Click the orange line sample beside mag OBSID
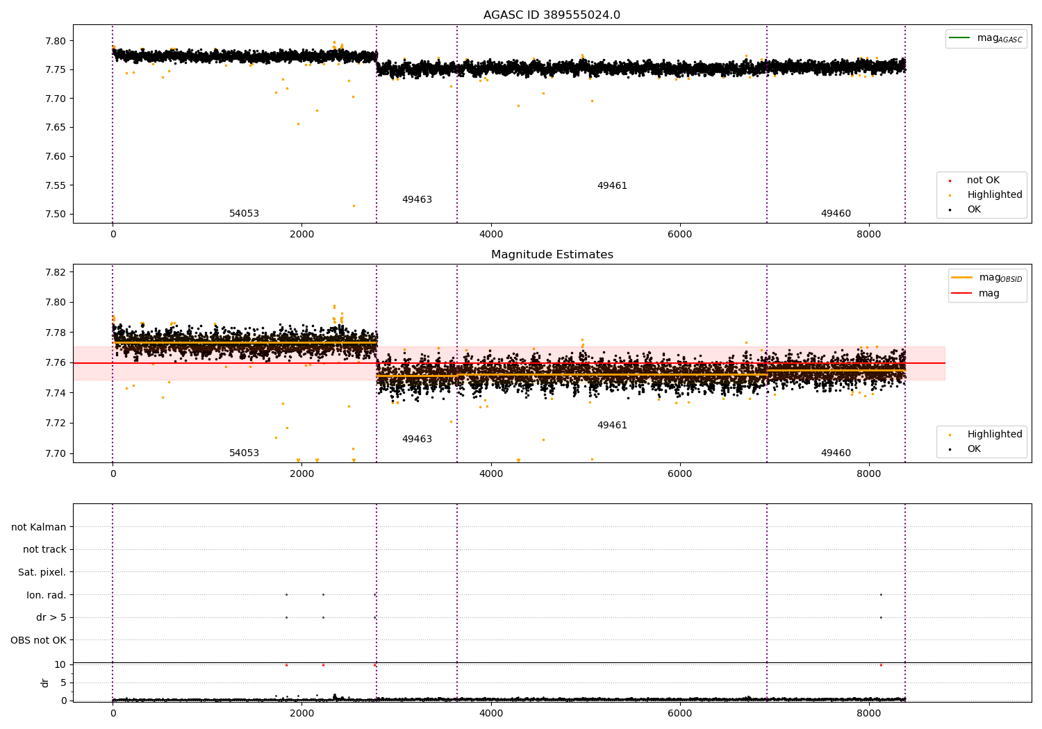This screenshot has width=1042, height=729. pyautogui.click(x=962, y=278)
